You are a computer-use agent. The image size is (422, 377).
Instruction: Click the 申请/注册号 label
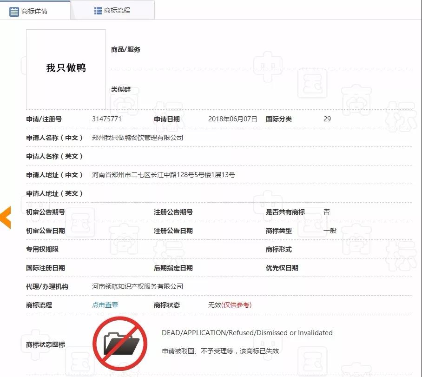44,119
